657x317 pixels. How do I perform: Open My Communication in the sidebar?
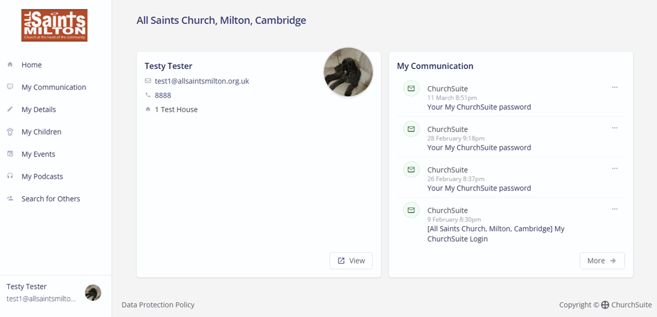click(x=54, y=87)
